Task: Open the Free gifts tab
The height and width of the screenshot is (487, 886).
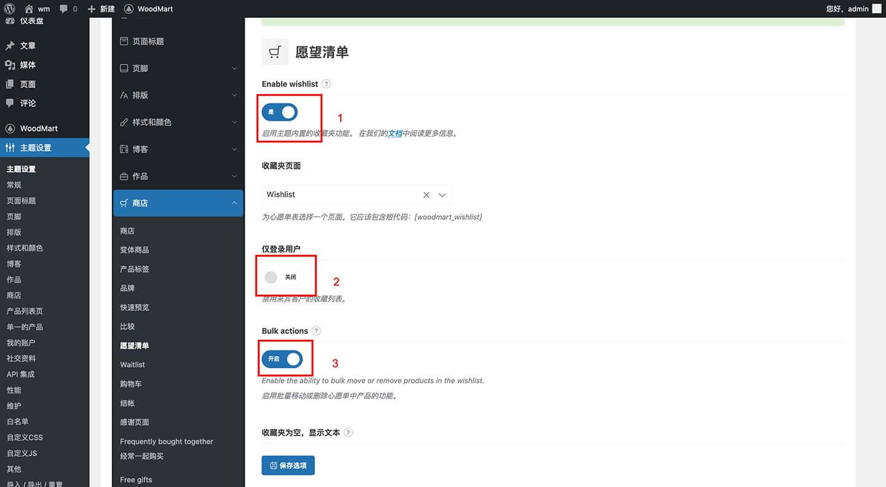Action: coord(136,480)
